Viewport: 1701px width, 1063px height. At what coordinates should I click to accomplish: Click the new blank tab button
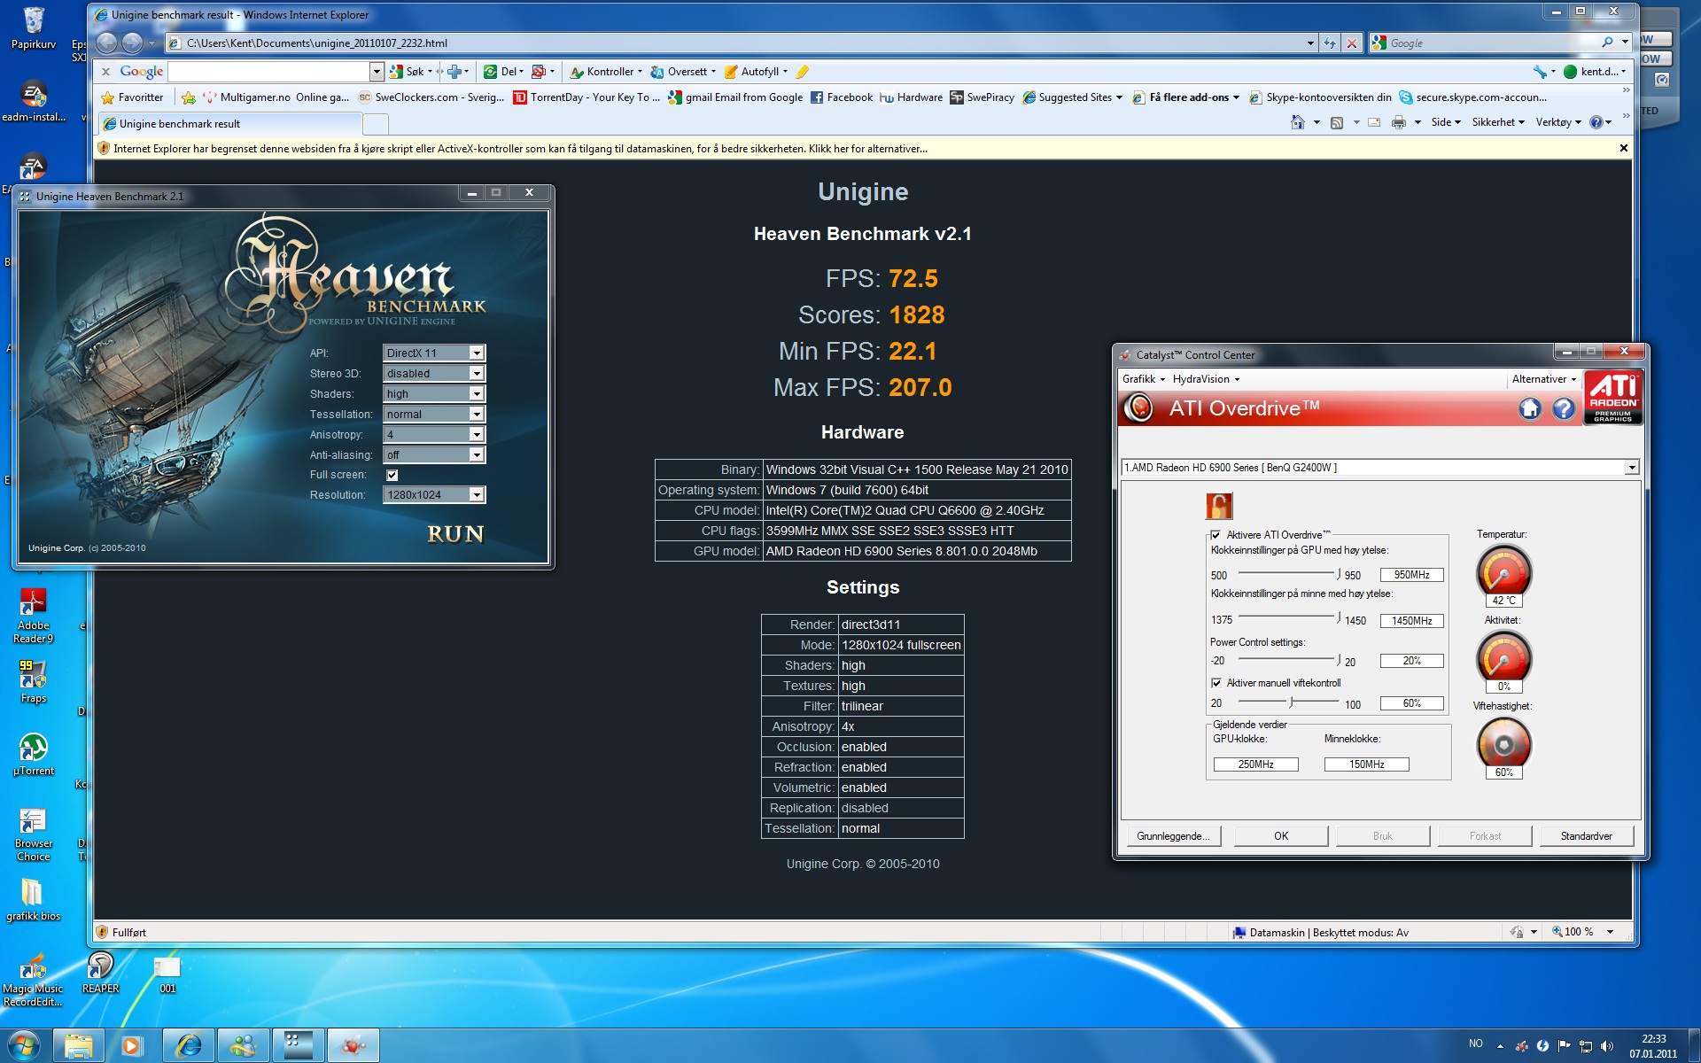point(376,124)
